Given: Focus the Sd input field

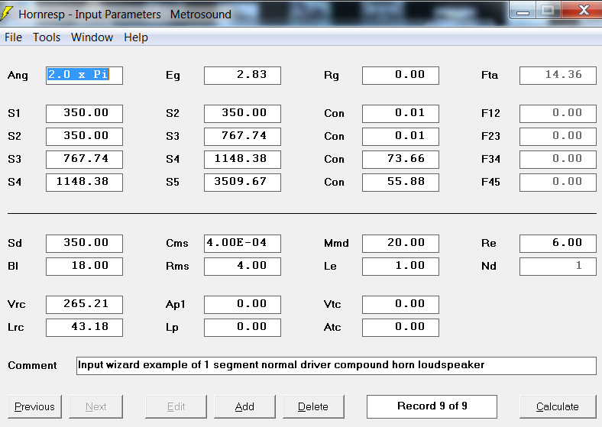Looking at the screenshot, I should pos(85,244).
